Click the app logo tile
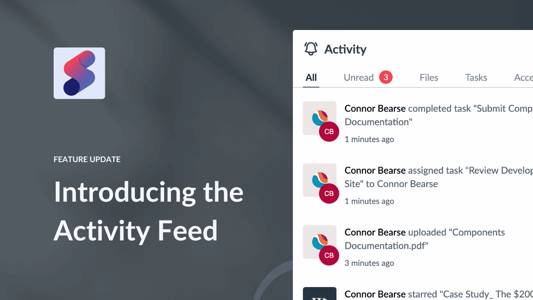533x300 pixels. [79, 73]
